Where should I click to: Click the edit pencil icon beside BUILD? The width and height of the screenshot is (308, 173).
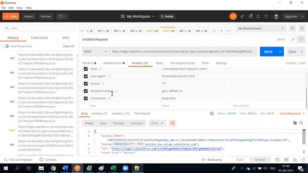pyautogui.click(x=293, y=39)
